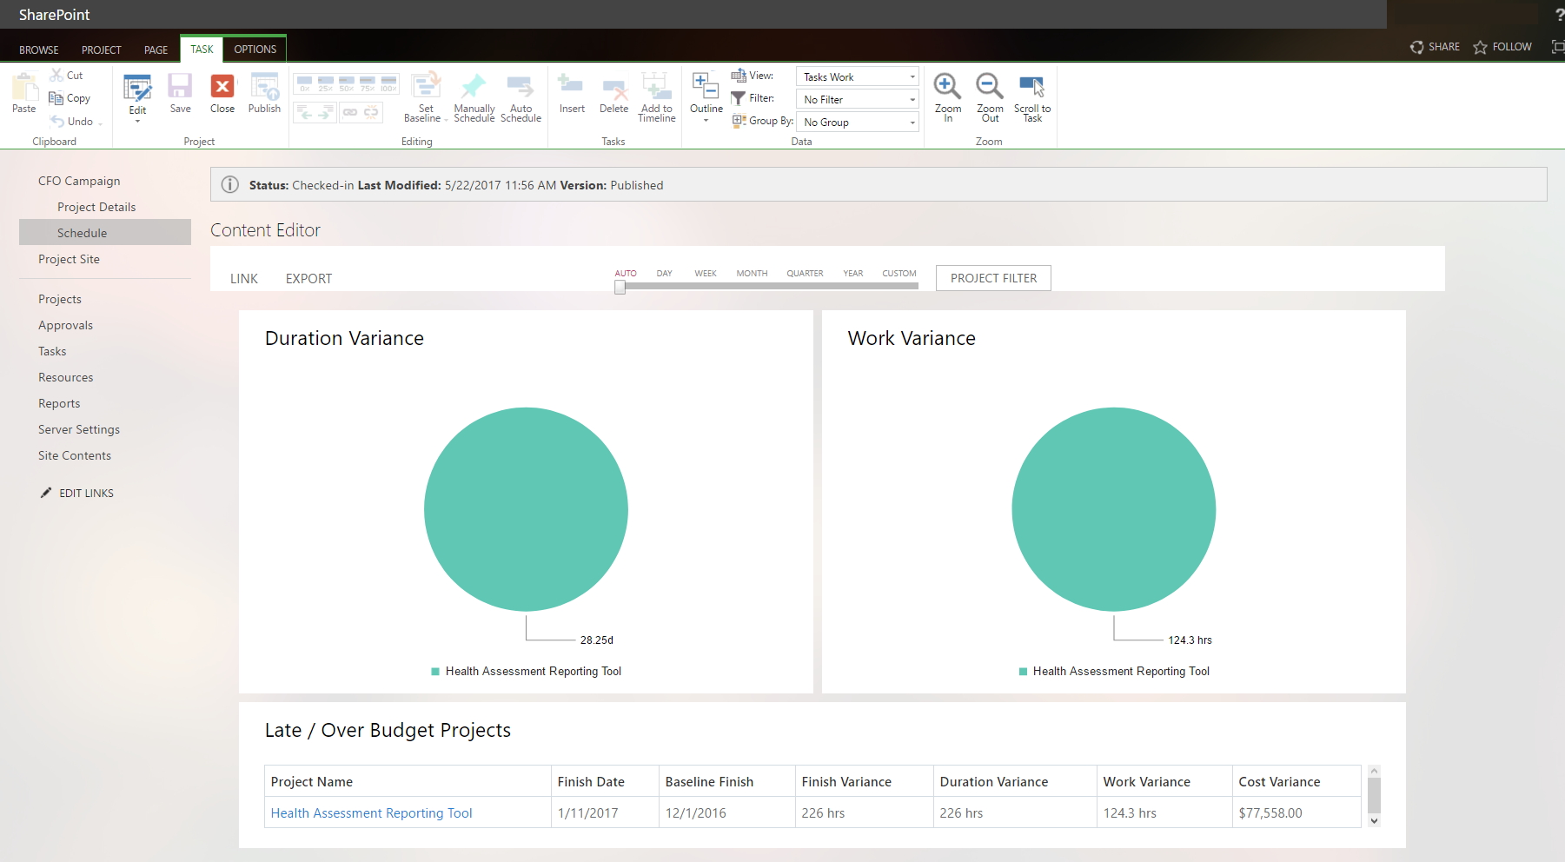Click the FOLLOW star button
This screenshot has height=862, width=1565.
click(1502, 47)
